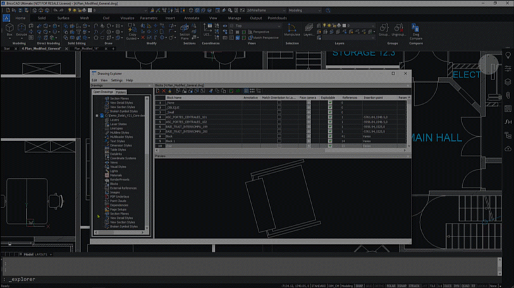514x288 pixels.
Task: Switch blocks list to tree view icon
Action: coord(259,91)
